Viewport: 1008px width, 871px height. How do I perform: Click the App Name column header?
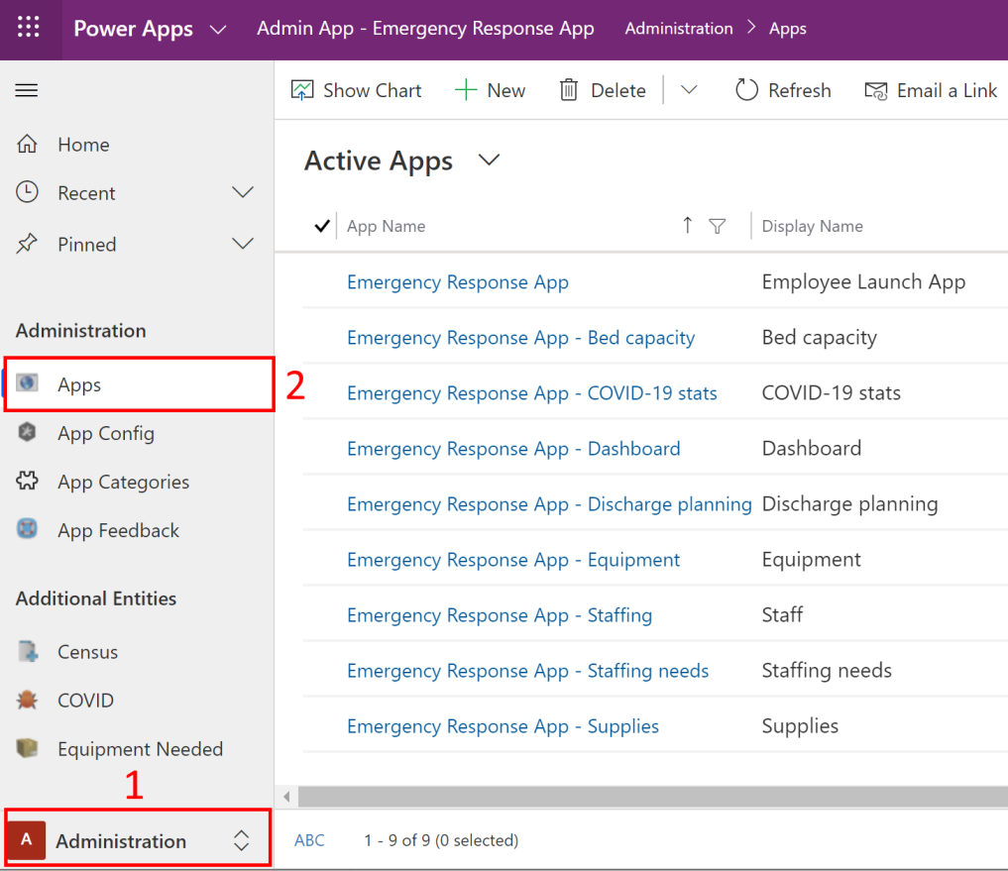coord(387,226)
